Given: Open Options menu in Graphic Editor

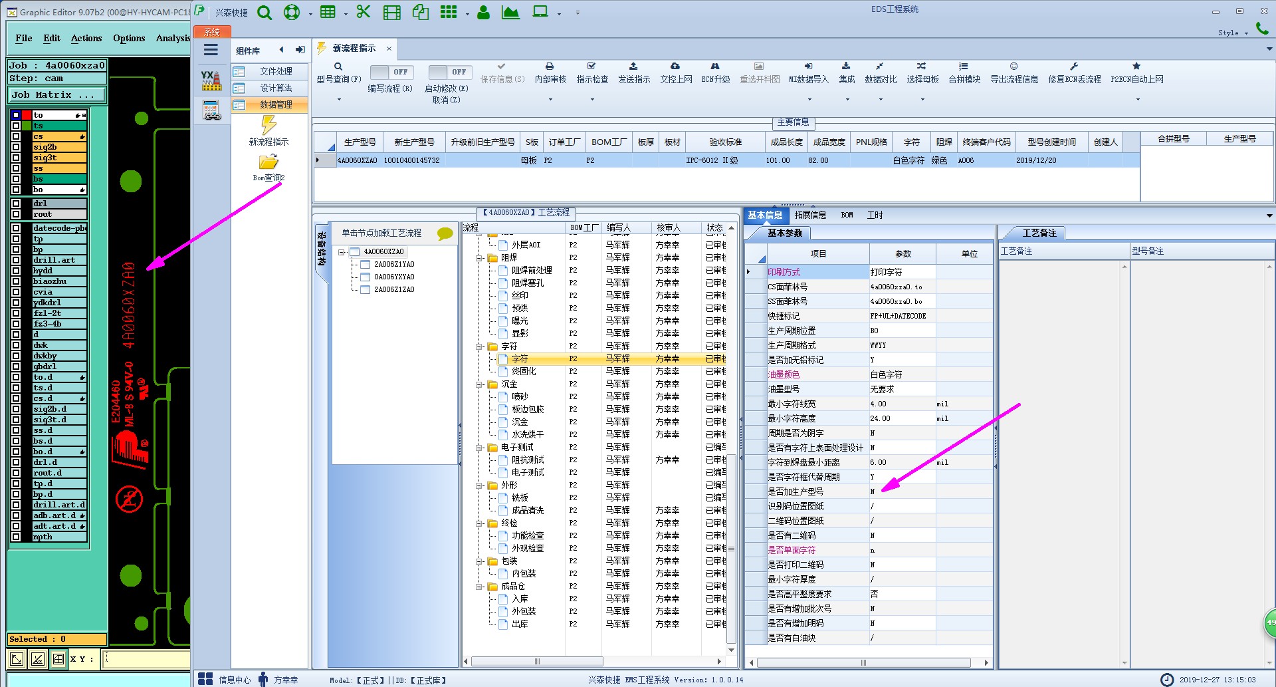Looking at the screenshot, I should click(129, 38).
